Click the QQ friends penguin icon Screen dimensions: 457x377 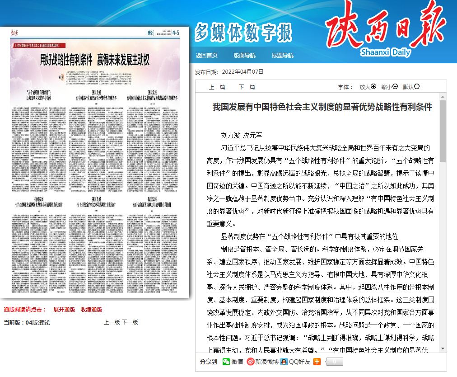tap(284, 362)
